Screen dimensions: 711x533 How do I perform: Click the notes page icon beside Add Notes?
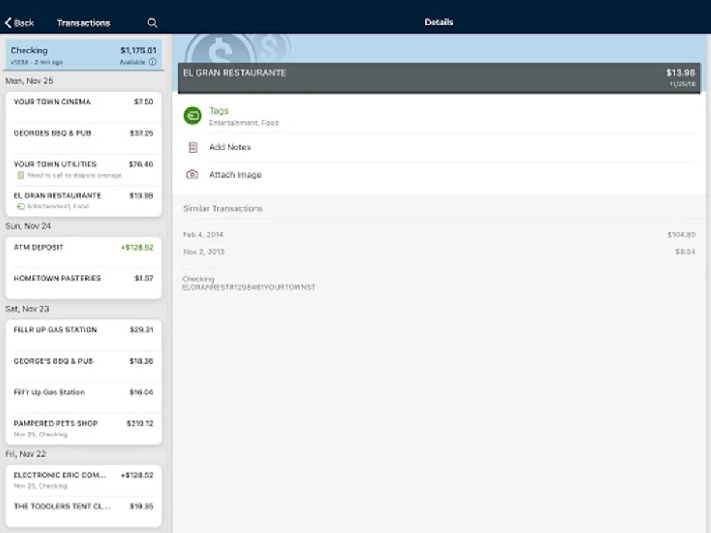[192, 147]
